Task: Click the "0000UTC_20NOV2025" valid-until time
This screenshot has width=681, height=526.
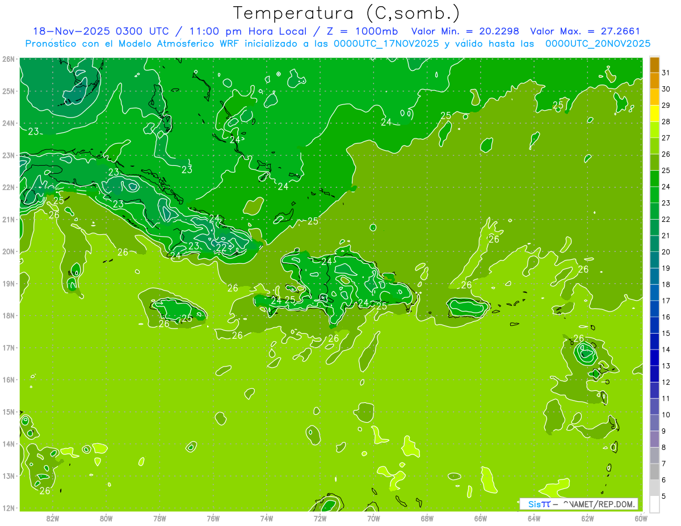Action: (x=598, y=44)
